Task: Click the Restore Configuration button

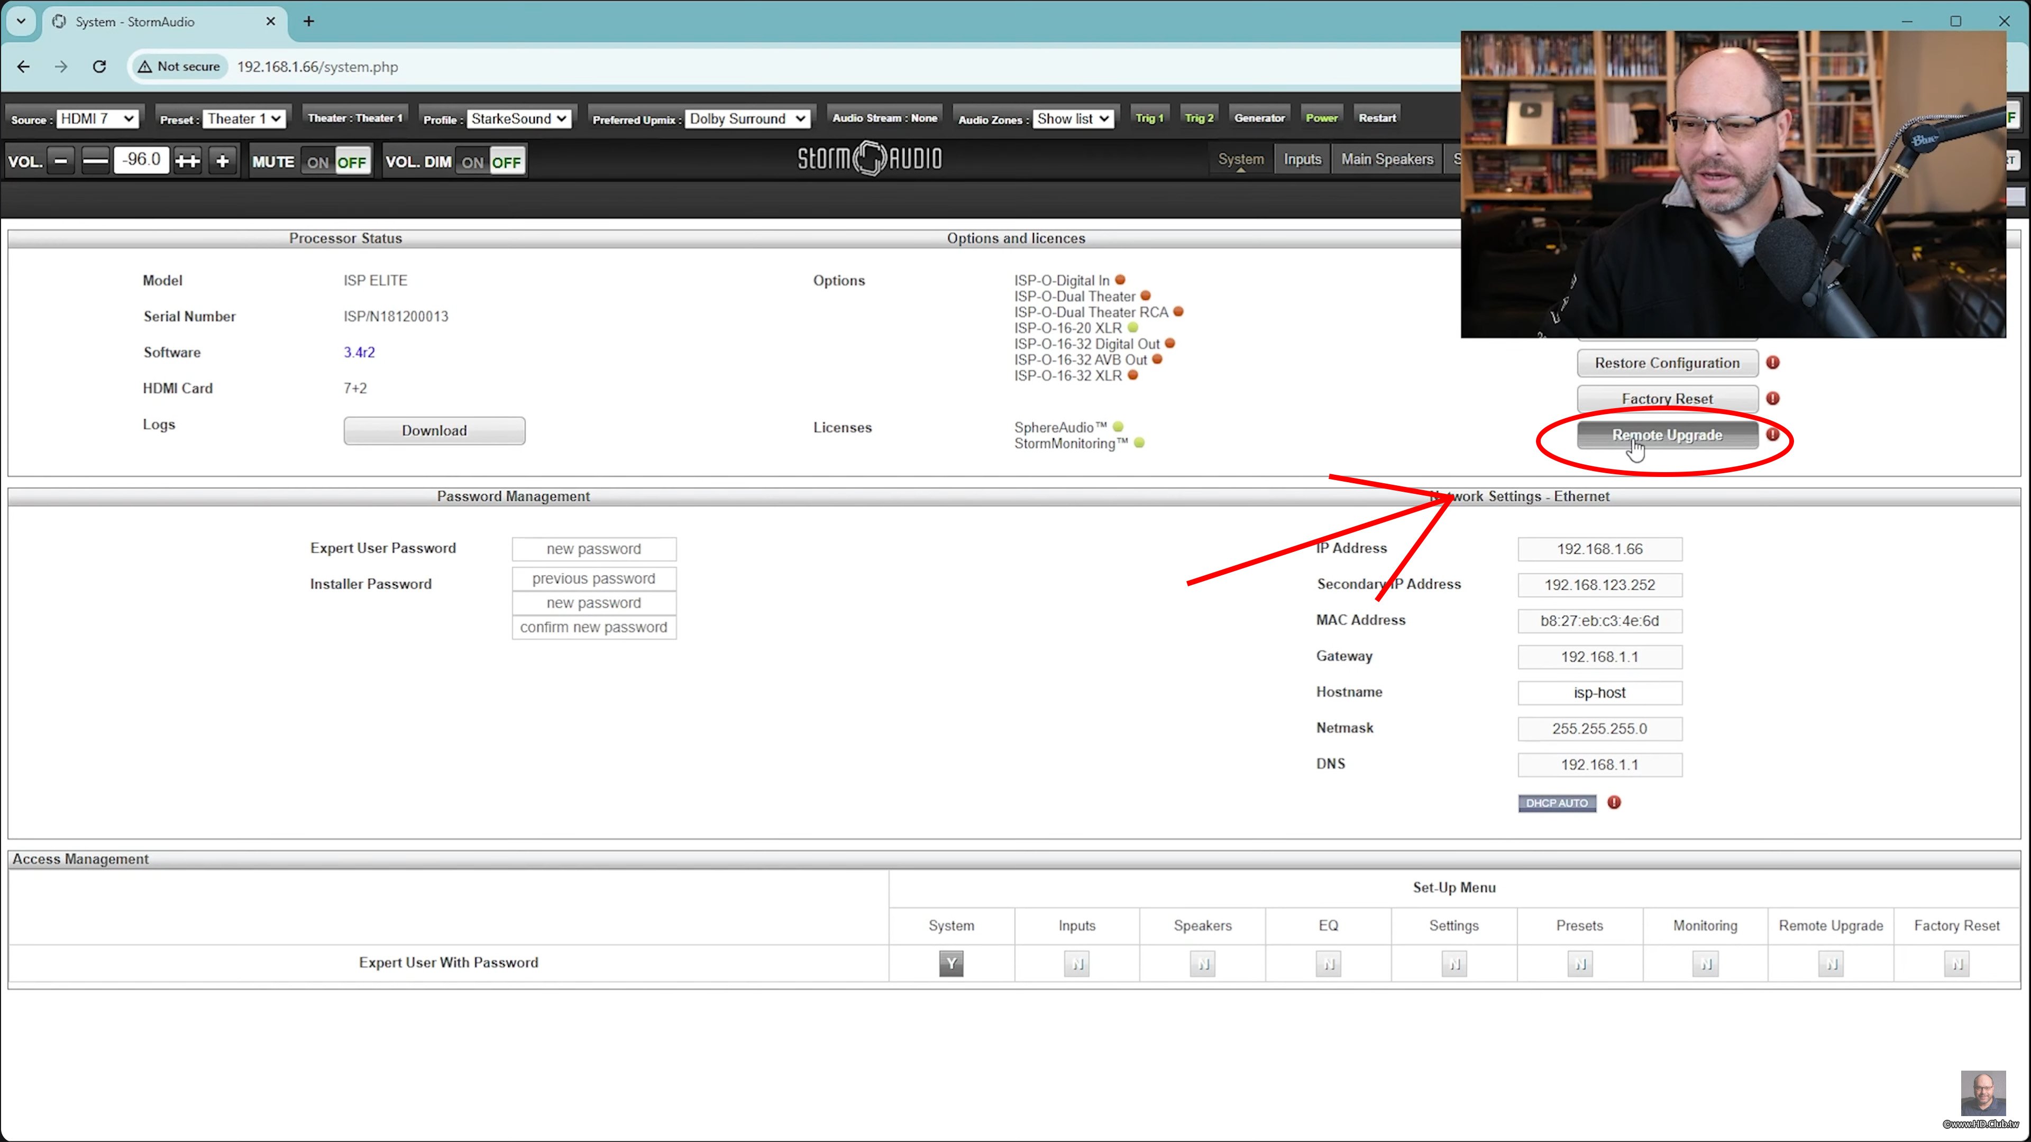Action: 1667,363
